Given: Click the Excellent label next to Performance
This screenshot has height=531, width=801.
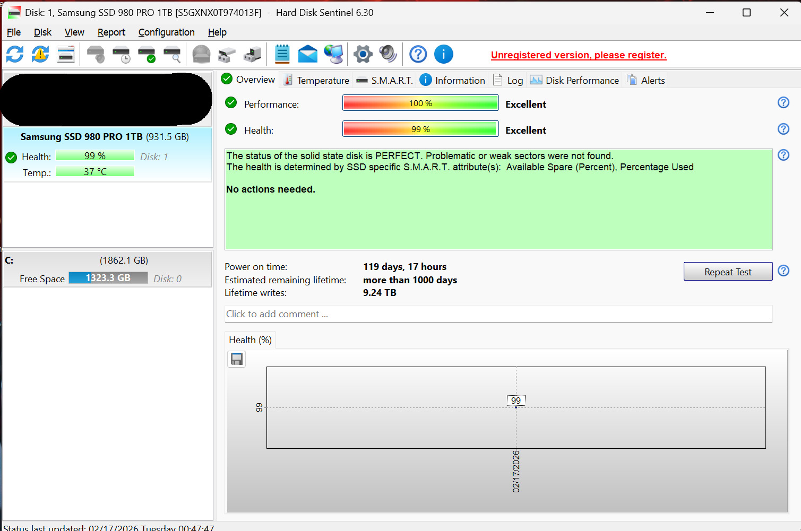Looking at the screenshot, I should coord(526,105).
